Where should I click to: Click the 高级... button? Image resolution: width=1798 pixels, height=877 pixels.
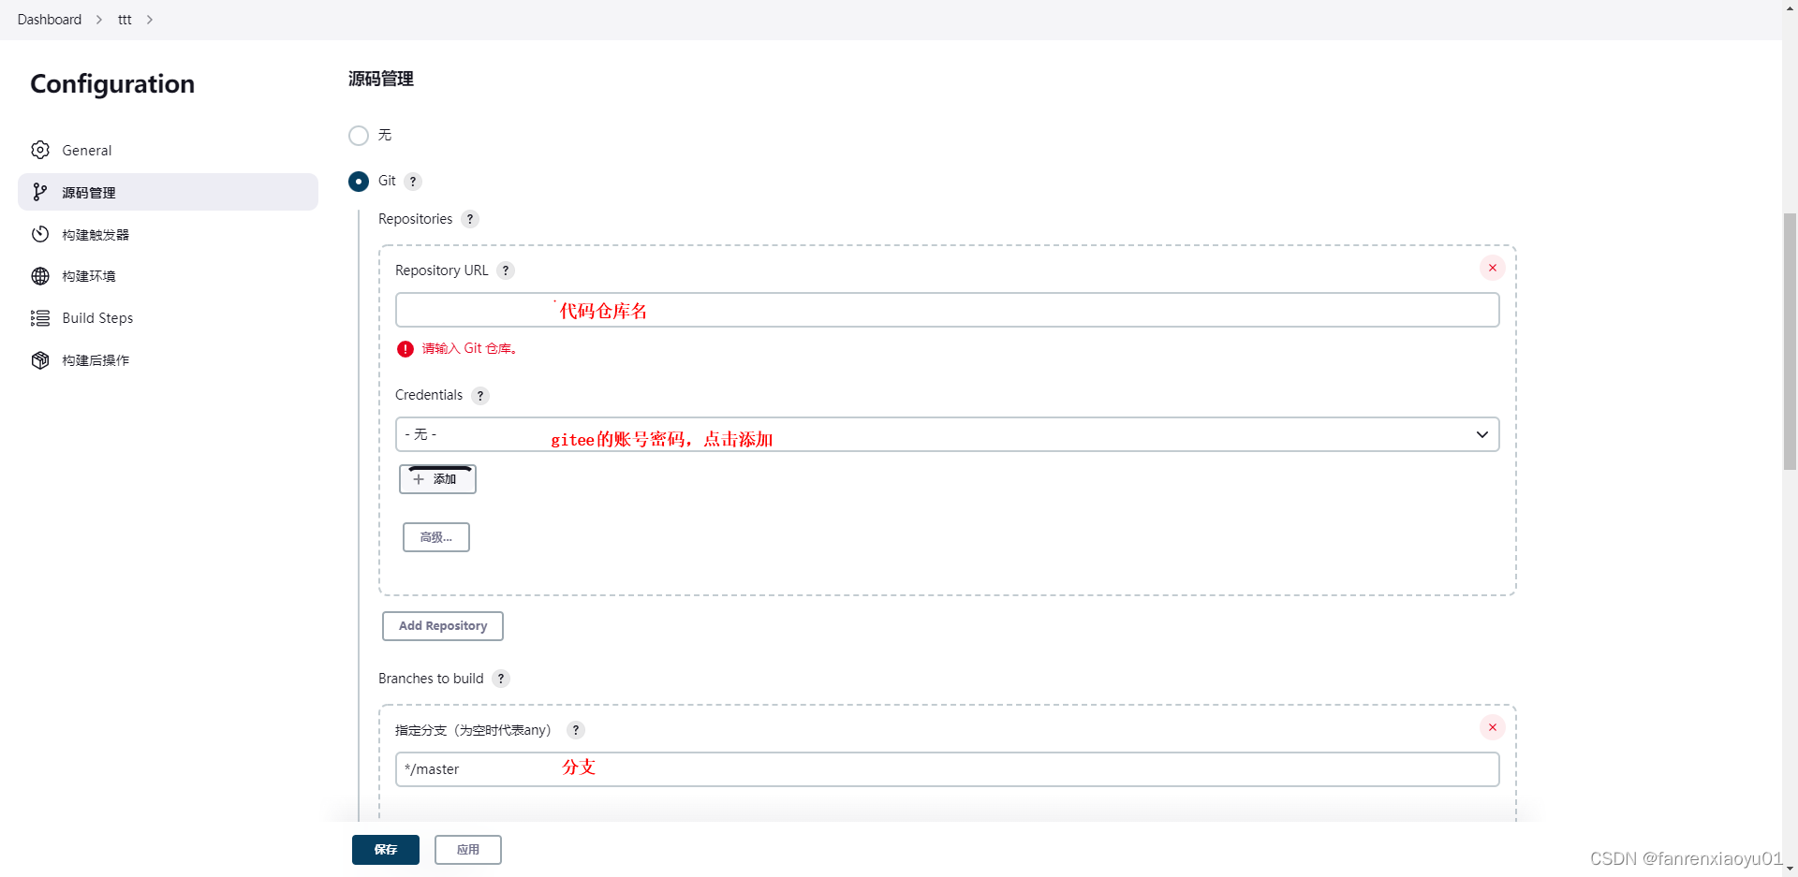tap(436, 537)
